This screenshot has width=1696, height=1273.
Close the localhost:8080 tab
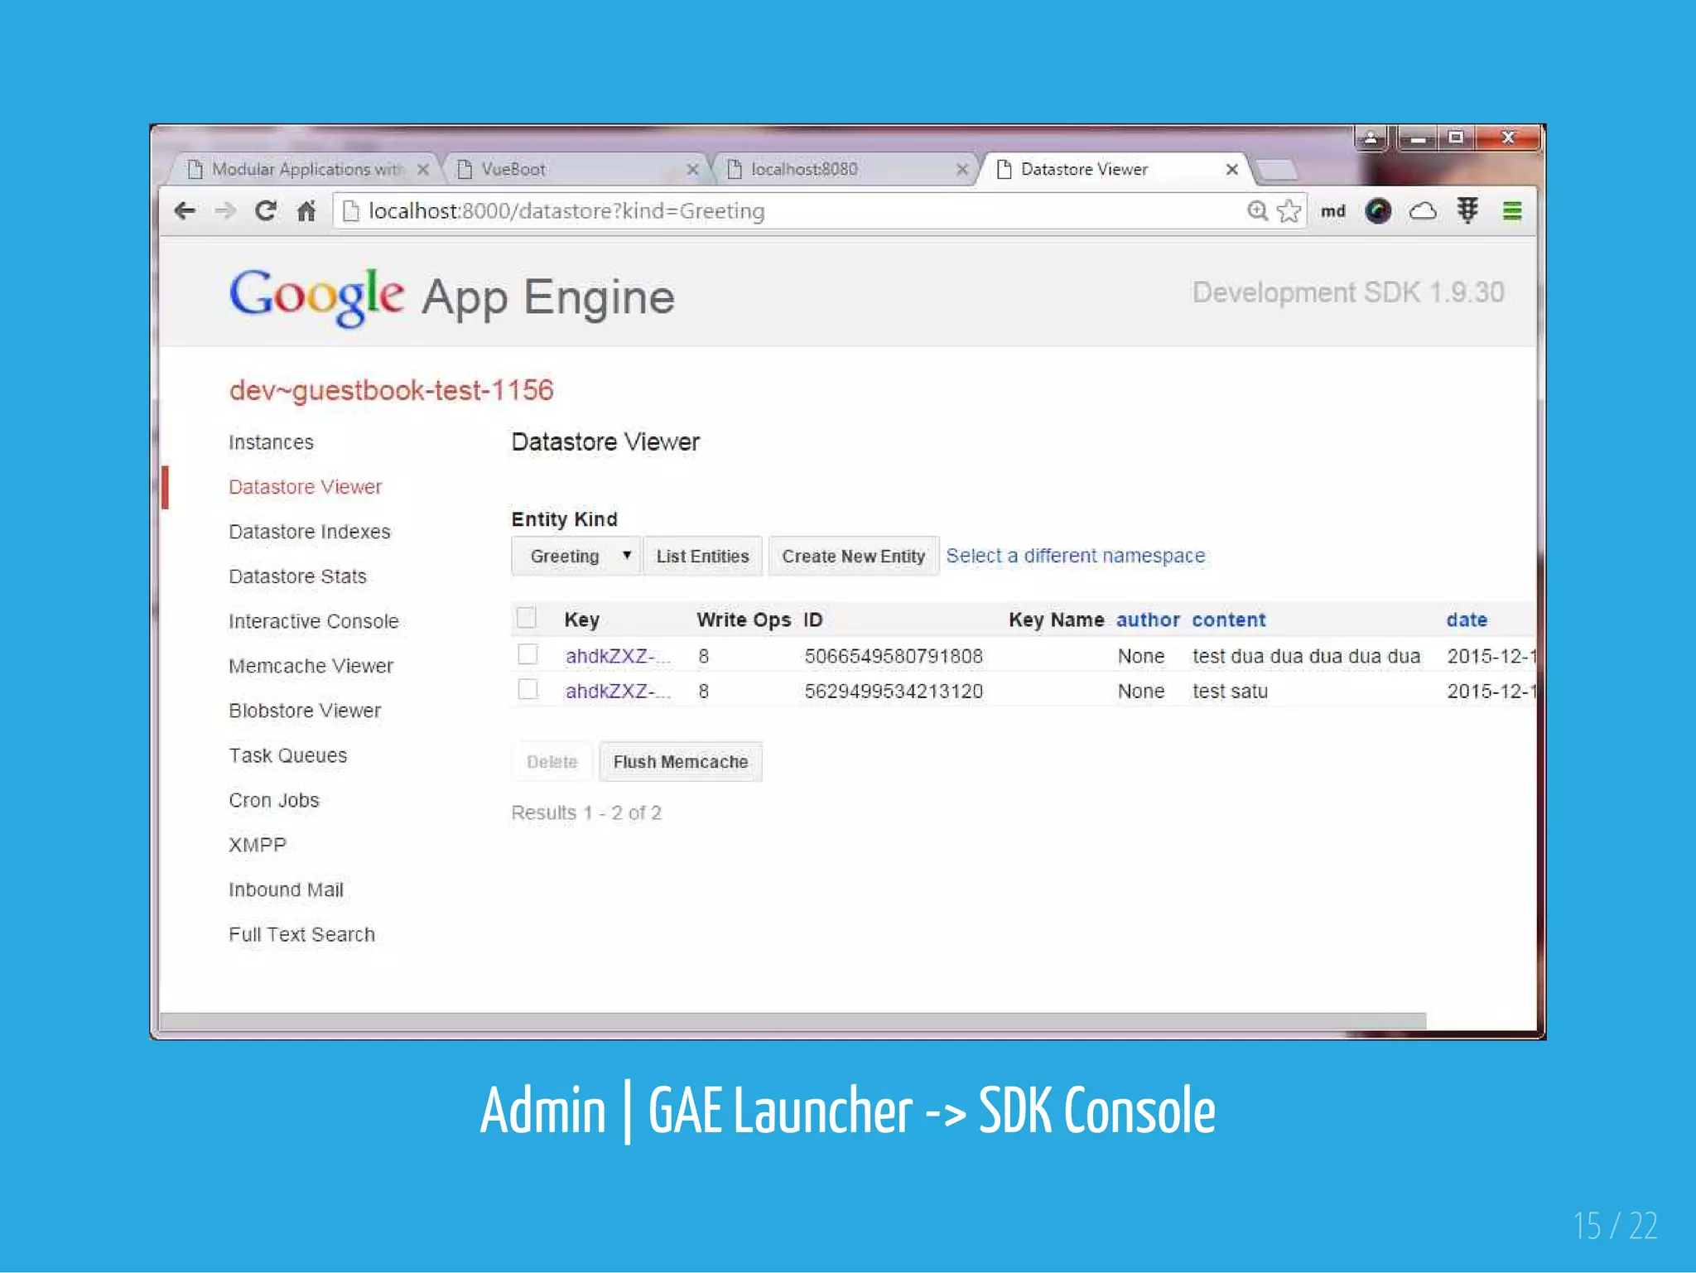(x=962, y=169)
